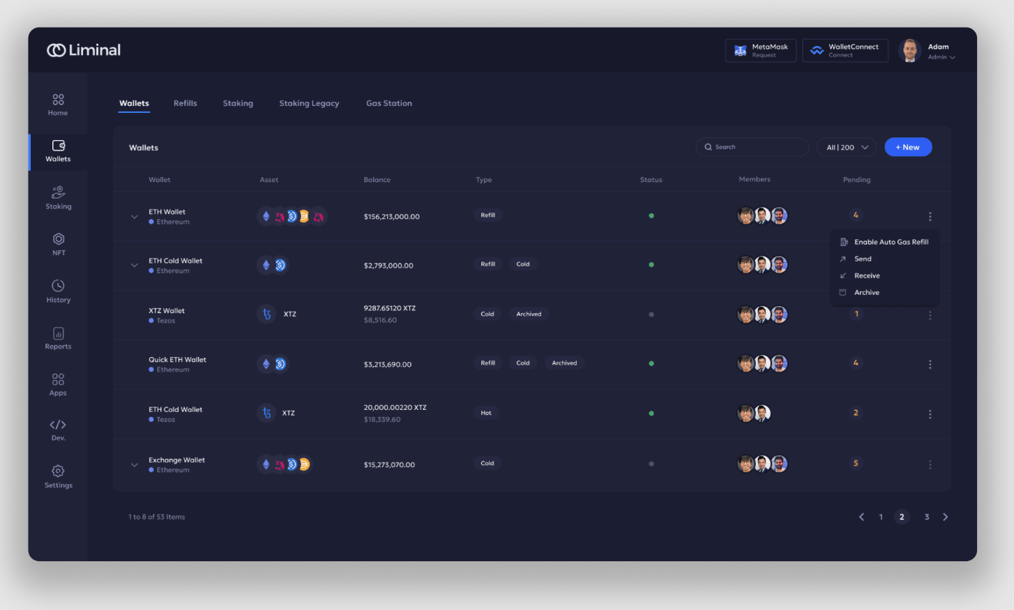Click the Exchange Wallet name
The width and height of the screenshot is (1014, 610).
[x=176, y=460]
